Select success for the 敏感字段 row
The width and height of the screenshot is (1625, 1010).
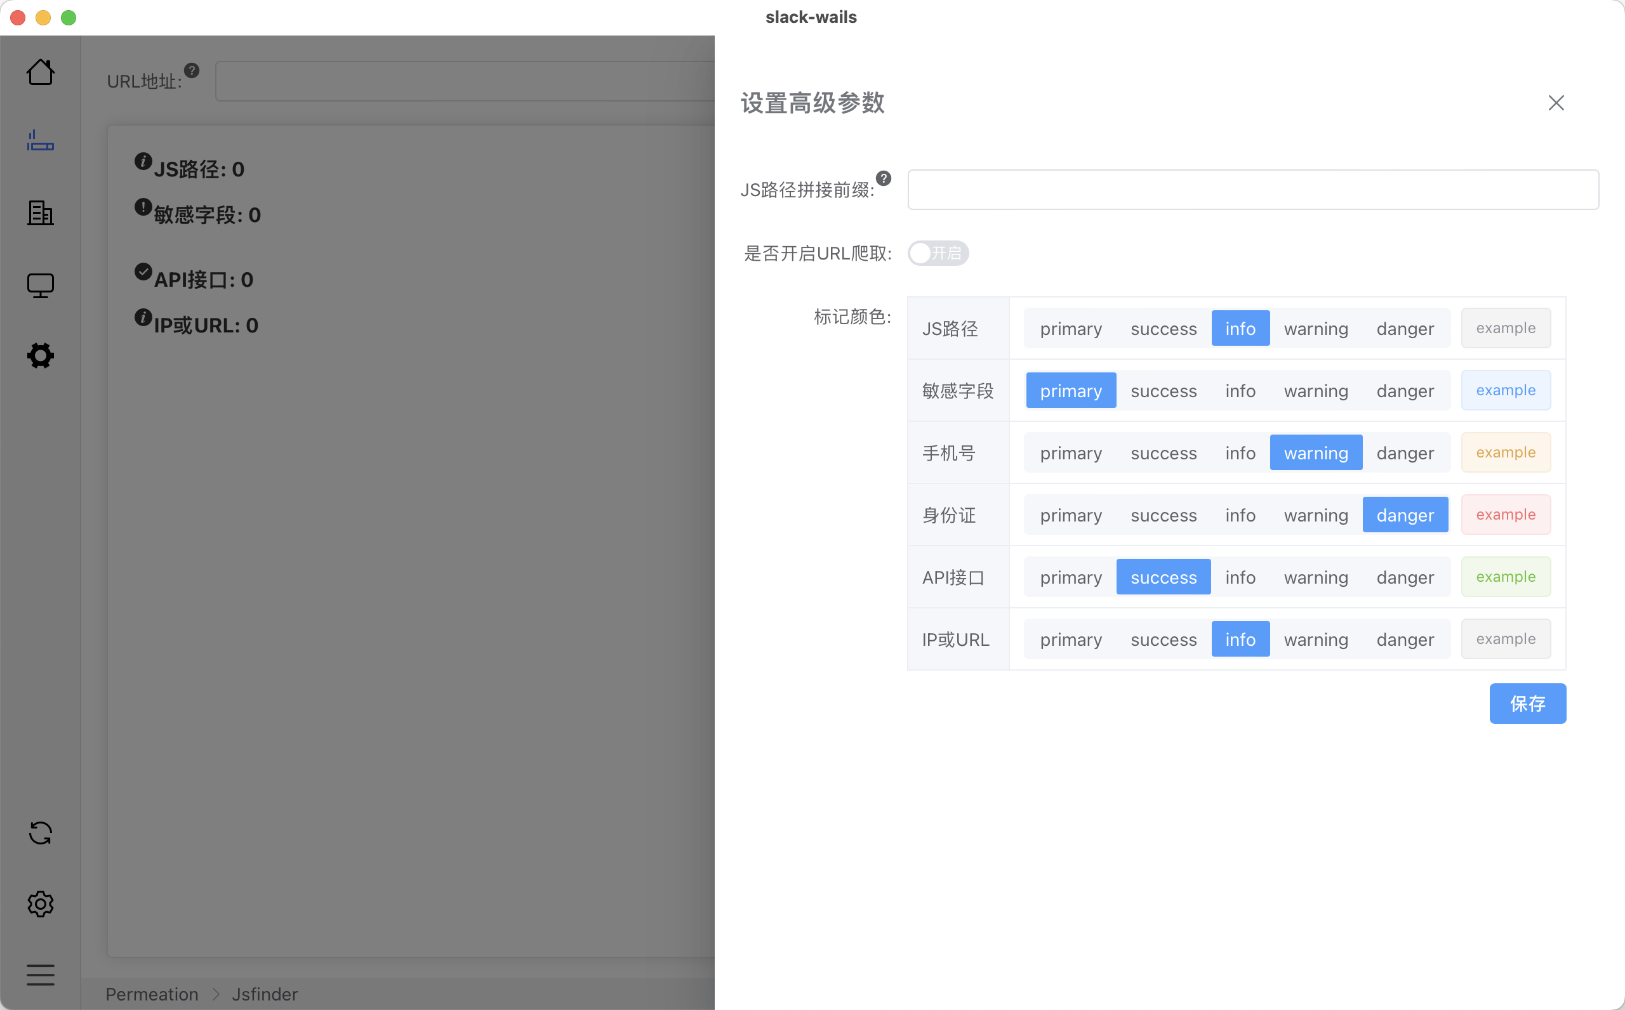coord(1164,391)
